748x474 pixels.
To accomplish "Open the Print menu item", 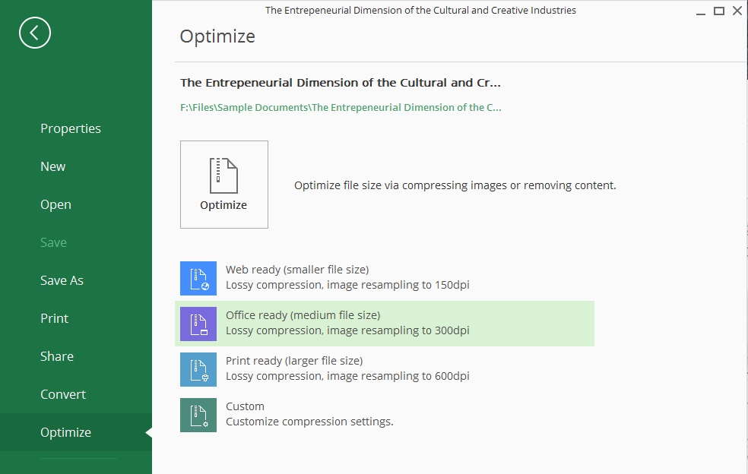I will tap(54, 318).
